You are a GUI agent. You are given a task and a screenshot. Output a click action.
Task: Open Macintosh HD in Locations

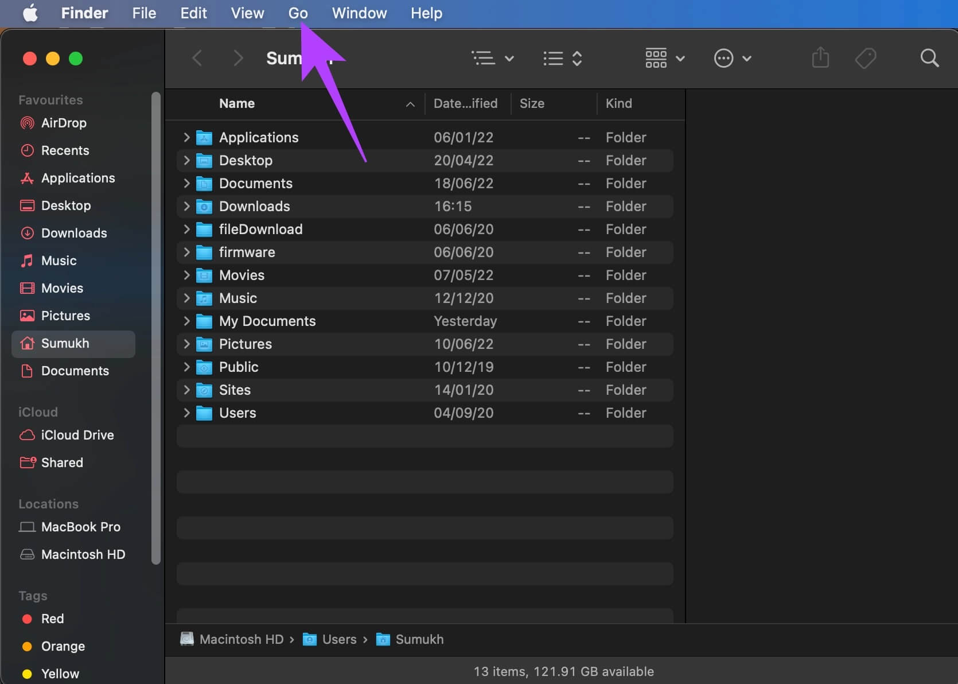point(83,554)
